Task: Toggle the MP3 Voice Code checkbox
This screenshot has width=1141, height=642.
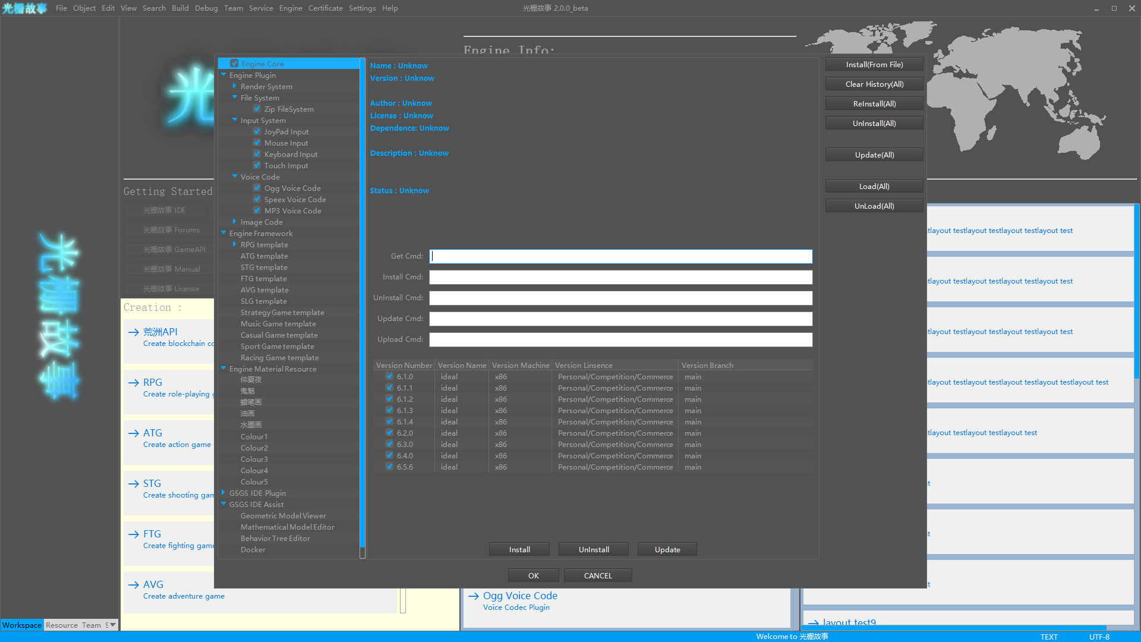Action: click(x=257, y=210)
